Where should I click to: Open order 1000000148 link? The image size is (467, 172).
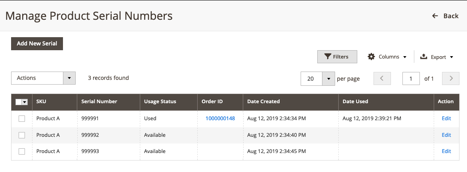[220, 118]
